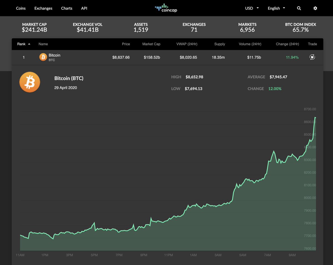Click the 9AM label on time axis

[x=292, y=255]
